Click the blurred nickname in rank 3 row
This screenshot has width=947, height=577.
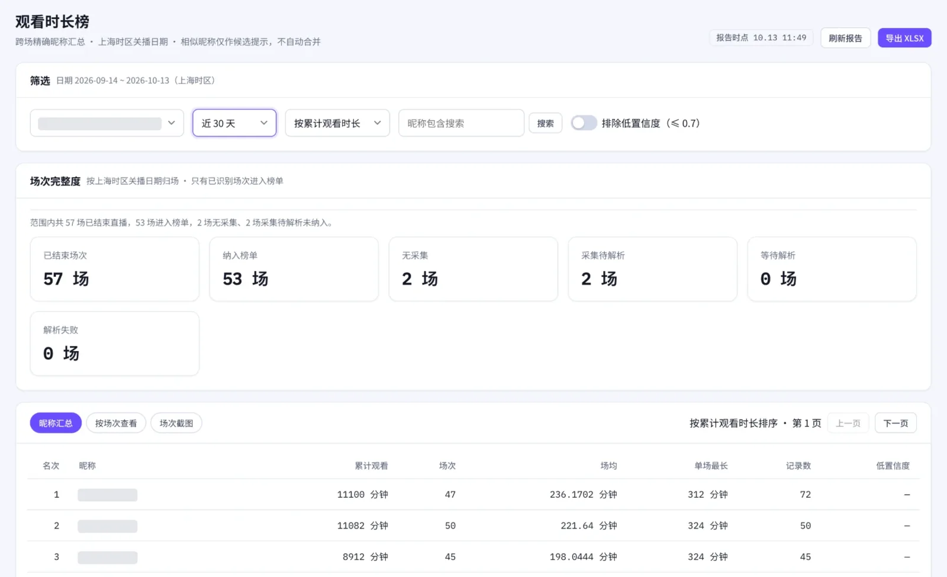click(x=107, y=557)
